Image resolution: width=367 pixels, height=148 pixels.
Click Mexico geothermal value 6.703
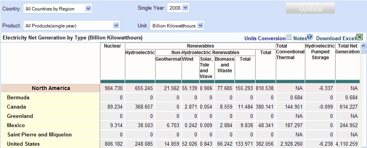point(173,125)
